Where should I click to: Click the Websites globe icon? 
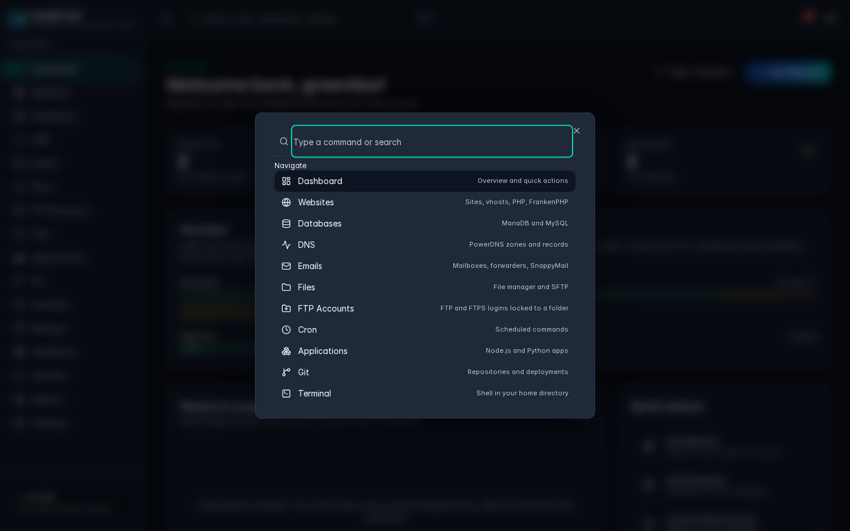pos(286,202)
